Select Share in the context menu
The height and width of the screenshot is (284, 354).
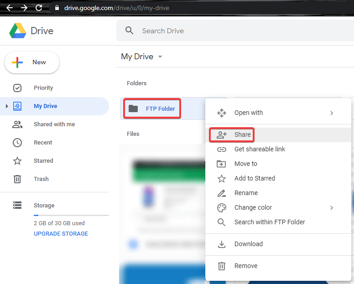coord(278,134)
